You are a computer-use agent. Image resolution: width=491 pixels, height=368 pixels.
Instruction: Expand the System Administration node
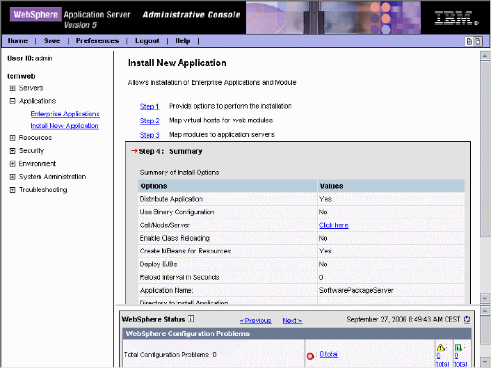point(13,177)
